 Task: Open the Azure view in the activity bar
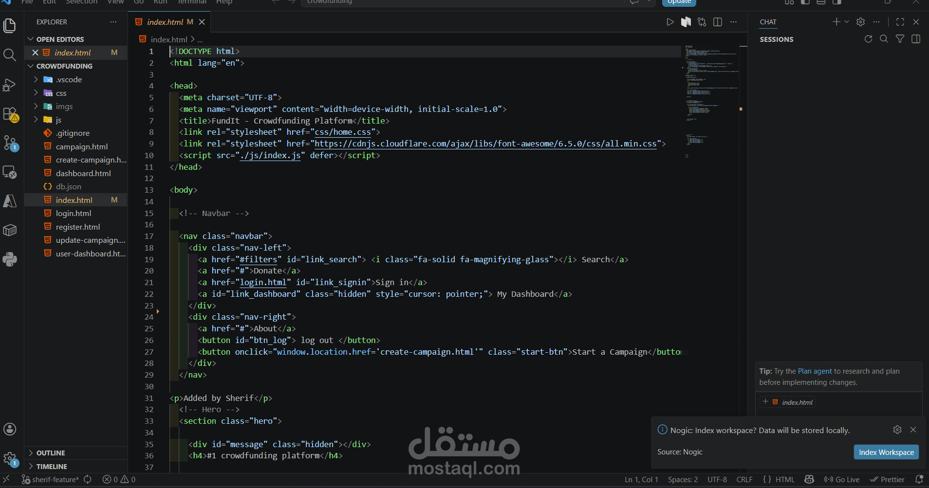10,201
